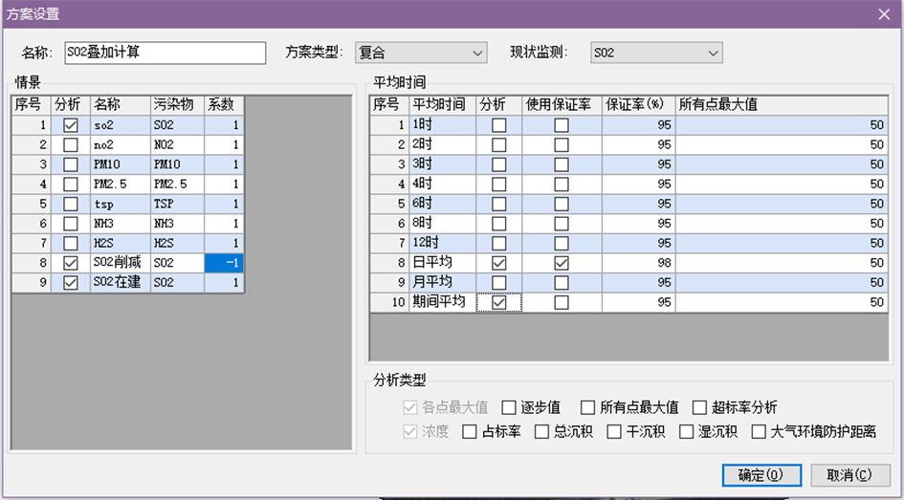
Task: Tick the 大气环境防护距离 checkbox
Action: click(760, 432)
